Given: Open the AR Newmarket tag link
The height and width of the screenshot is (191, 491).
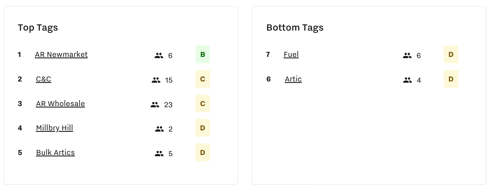Looking at the screenshot, I should tap(61, 54).
